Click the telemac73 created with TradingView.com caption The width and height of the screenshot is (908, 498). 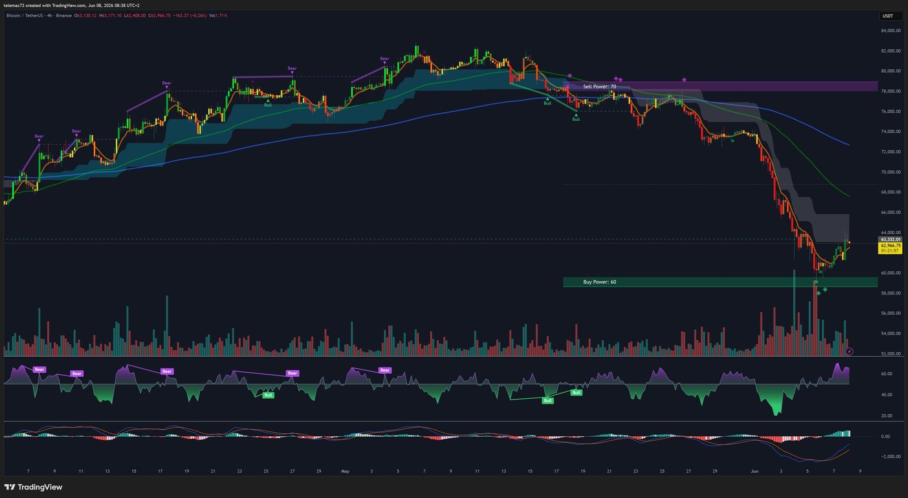(x=72, y=5)
